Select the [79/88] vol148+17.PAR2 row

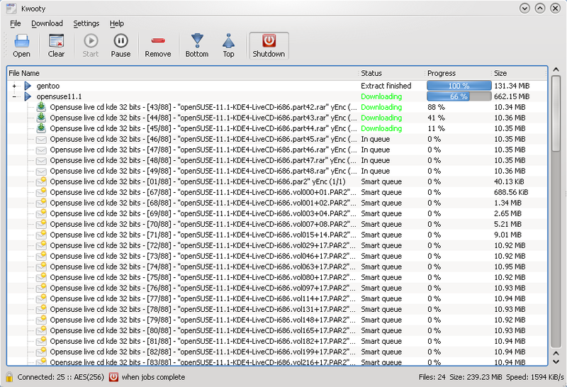click(277, 320)
